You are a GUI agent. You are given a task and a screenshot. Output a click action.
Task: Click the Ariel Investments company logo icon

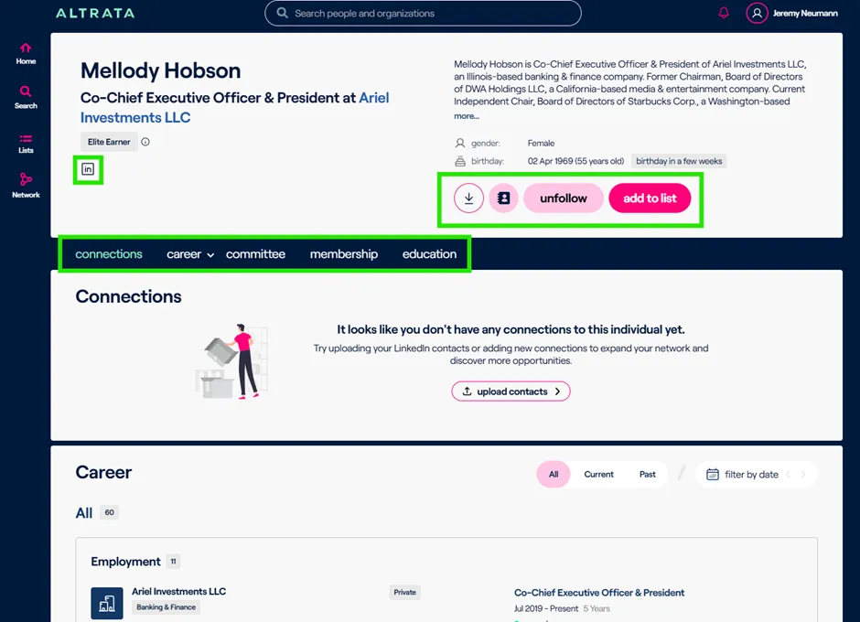pos(107,603)
